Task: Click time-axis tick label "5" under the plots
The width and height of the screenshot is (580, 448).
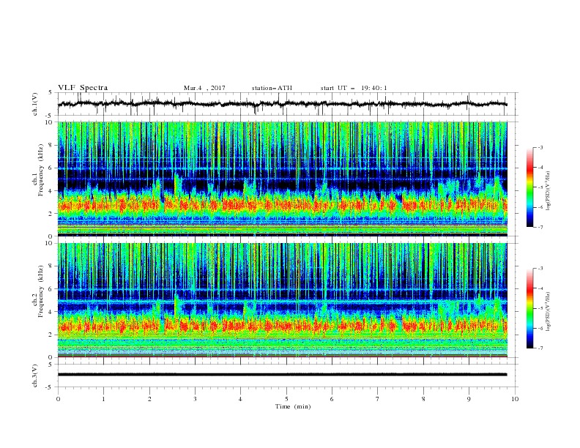Action: point(286,399)
